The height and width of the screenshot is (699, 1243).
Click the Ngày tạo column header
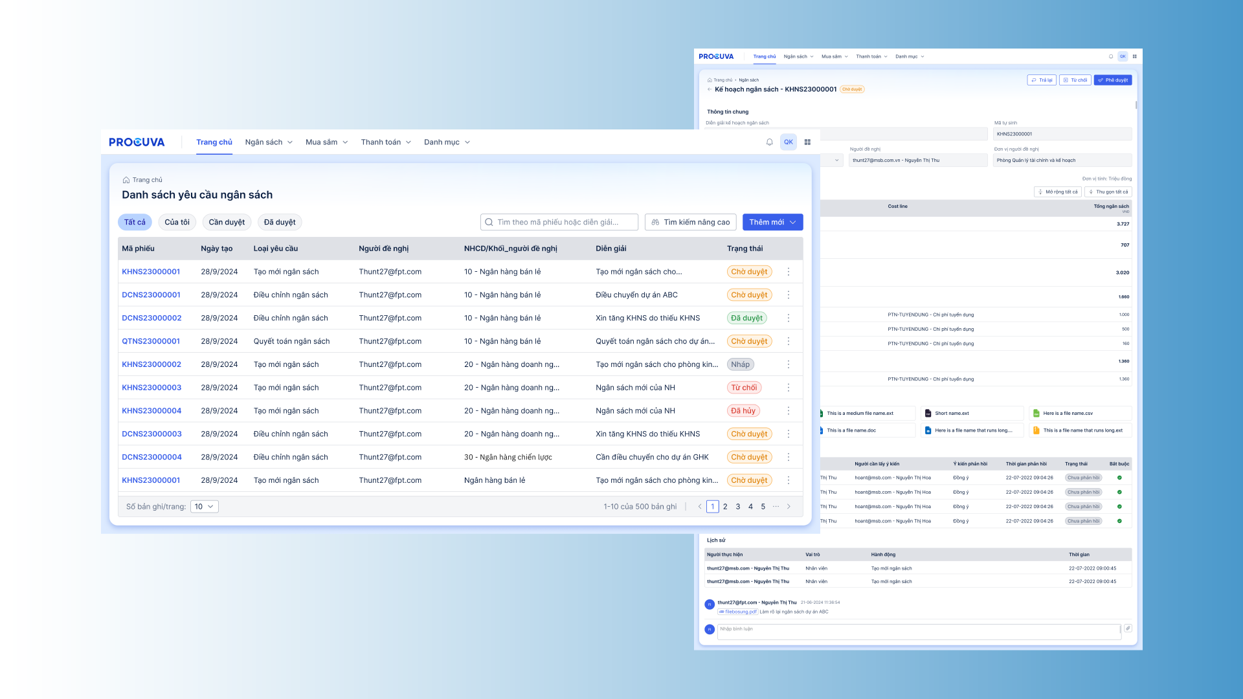(x=216, y=249)
